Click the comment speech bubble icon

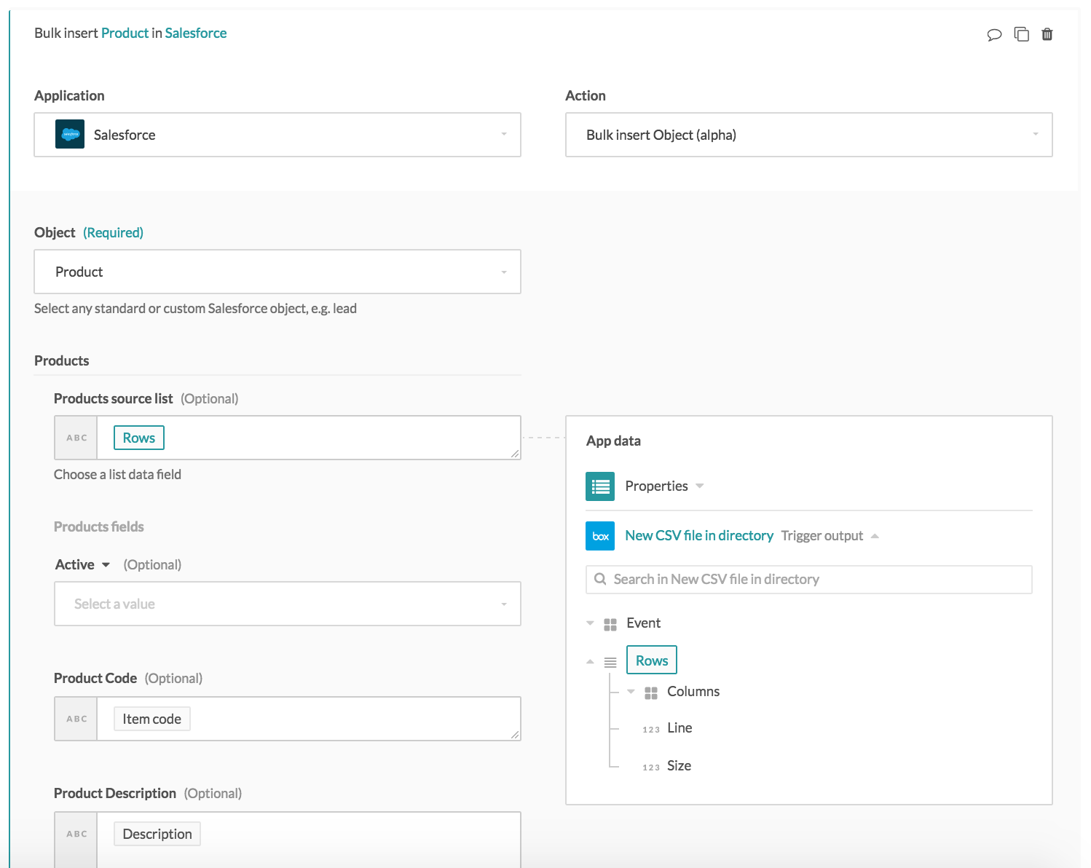coord(994,34)
